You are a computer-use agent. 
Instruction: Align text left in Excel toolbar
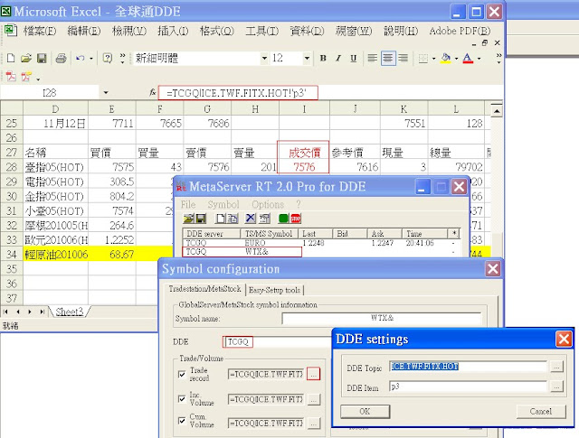372,59
